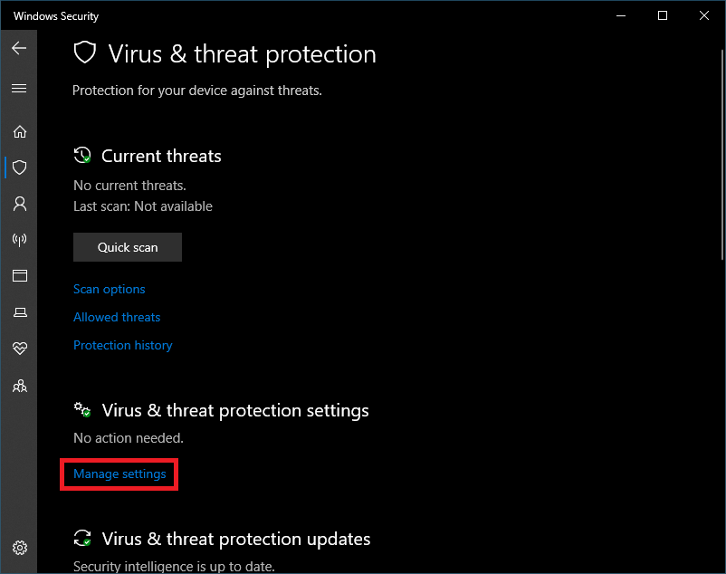Screen dimensions: 726x574
Task: Open Firewall & network protection icon
Action: [x=19, y=240]
